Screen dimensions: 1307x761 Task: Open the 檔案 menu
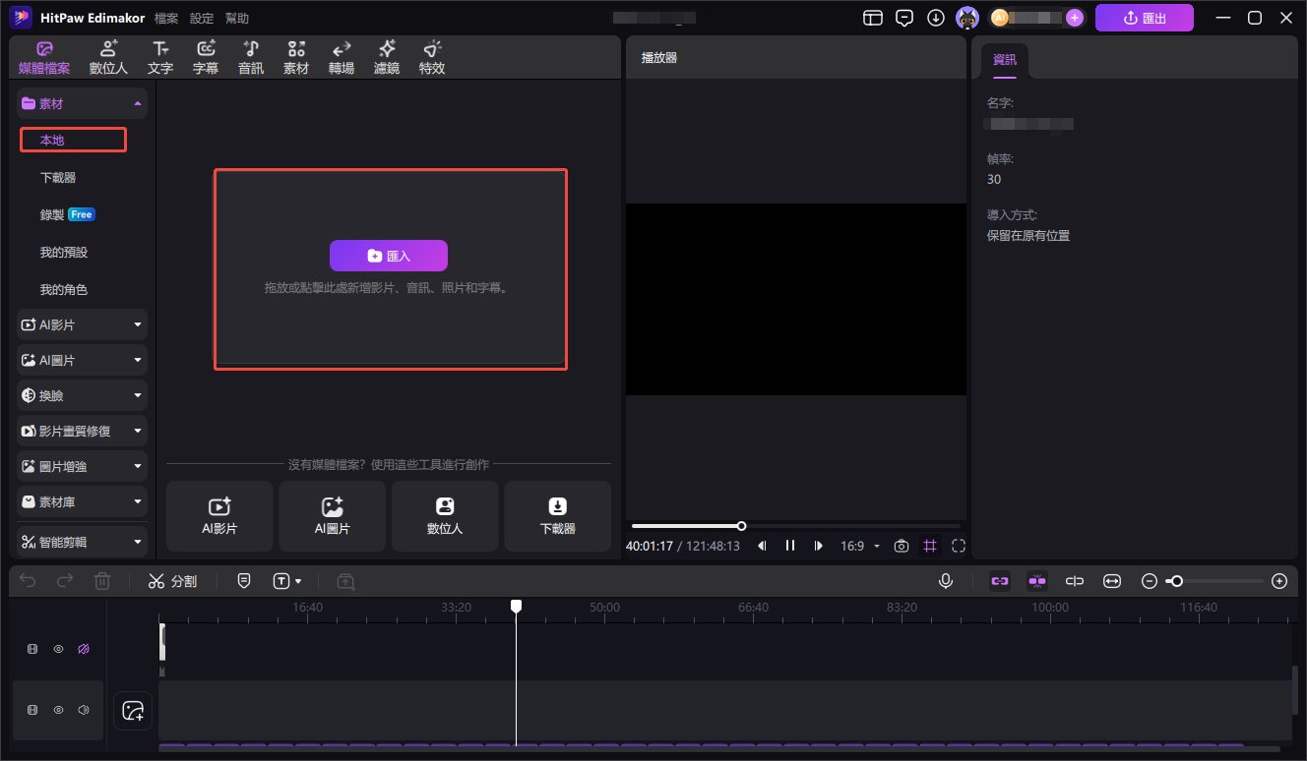coord(166,18)
